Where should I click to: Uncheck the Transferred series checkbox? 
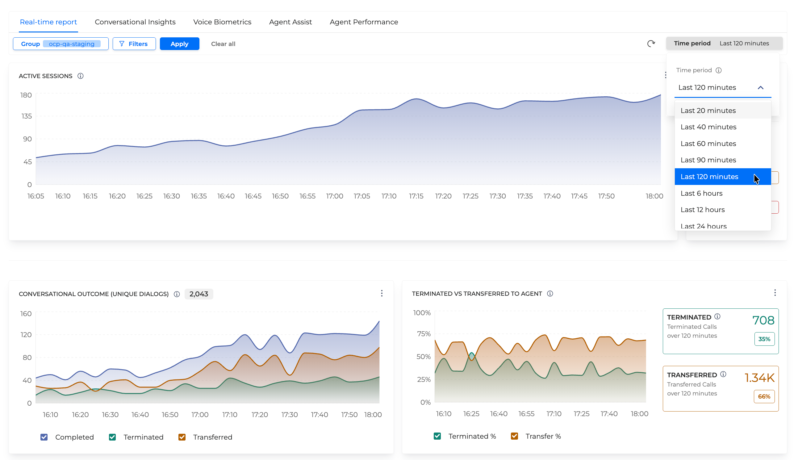point(182,437)
